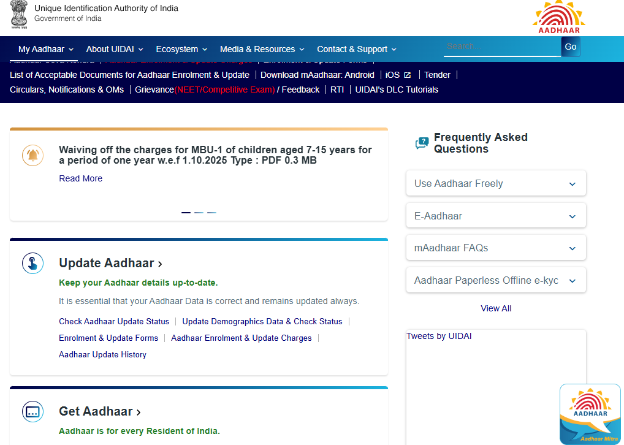The width and height of the screenshot is (624, 445).
Task: Click the FAQ speech bubble icon
Action: [421, 142]
